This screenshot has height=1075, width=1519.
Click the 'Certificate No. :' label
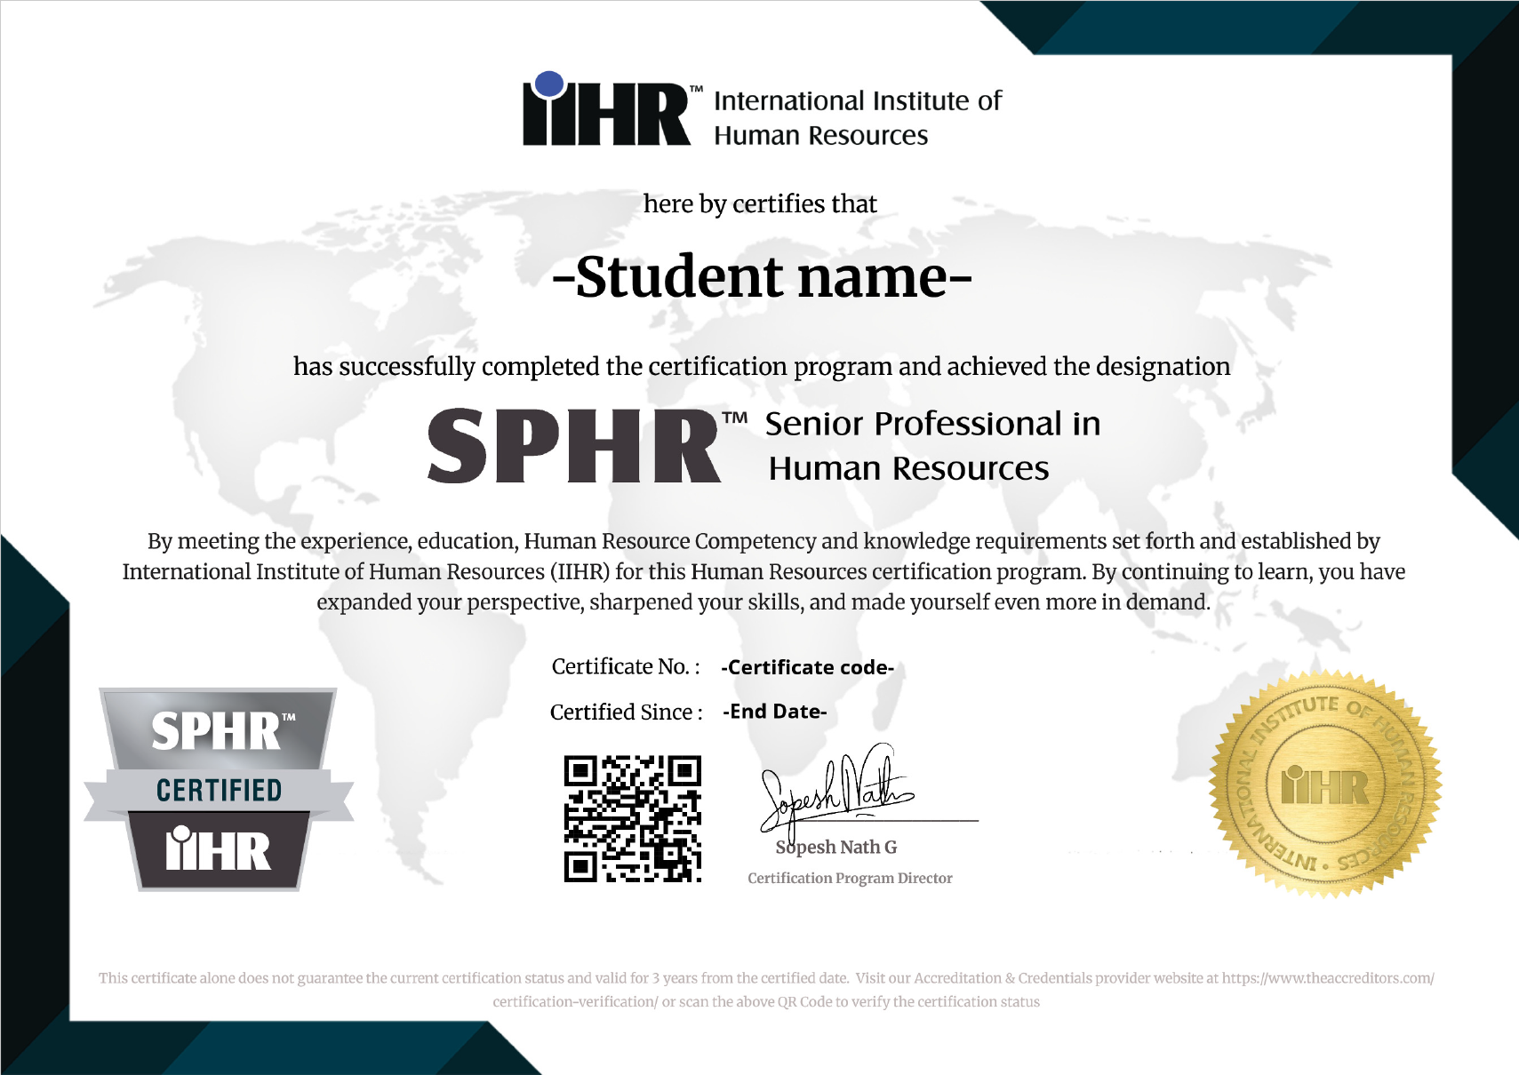pyautogui.click(x=626, y=667)
